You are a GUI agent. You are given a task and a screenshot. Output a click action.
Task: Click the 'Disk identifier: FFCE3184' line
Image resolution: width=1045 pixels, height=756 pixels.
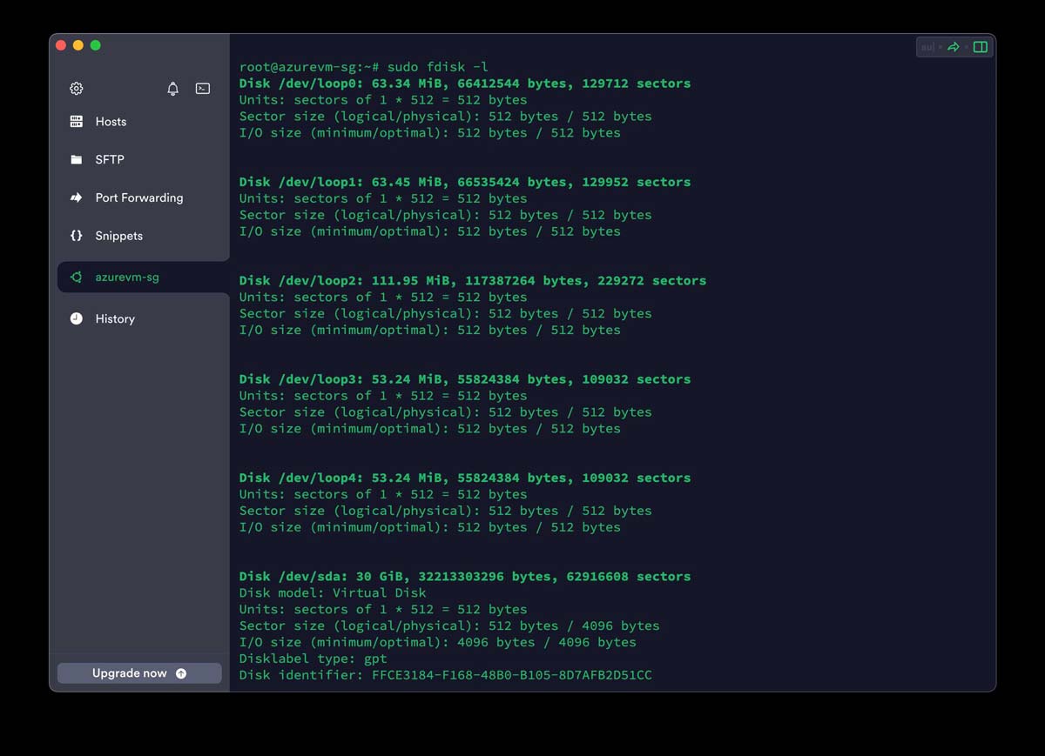446,675
